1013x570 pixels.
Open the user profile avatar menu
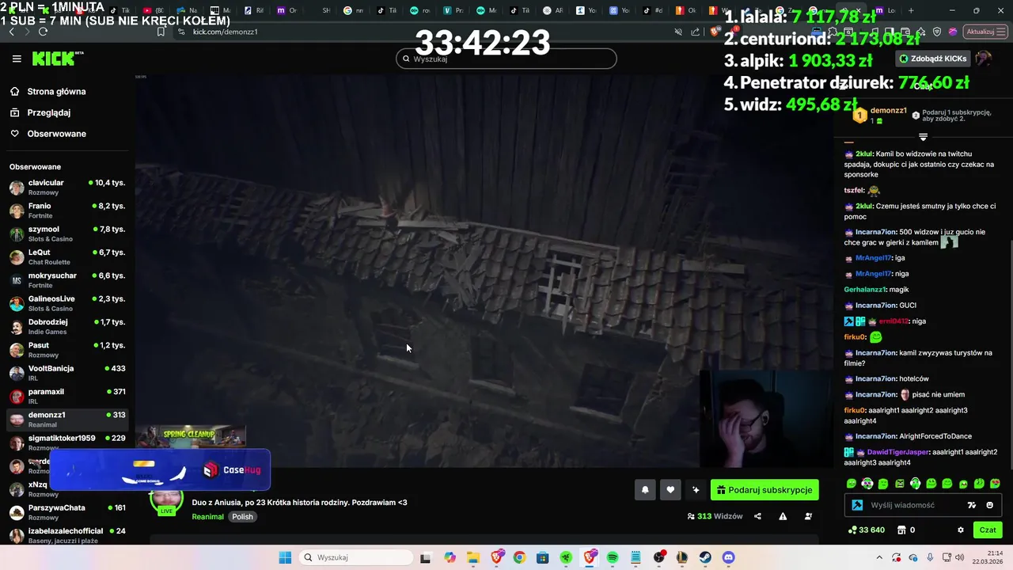983,59
